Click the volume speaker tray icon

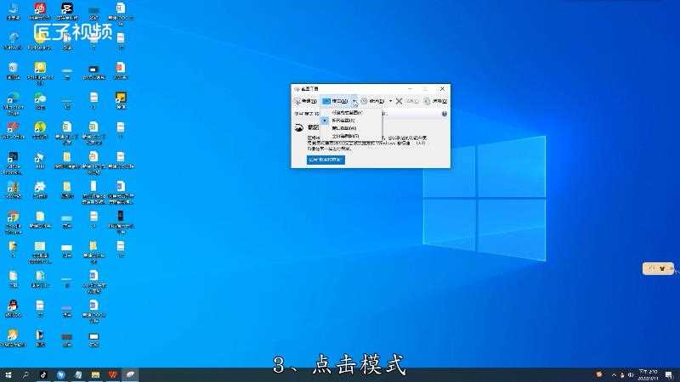630,375
